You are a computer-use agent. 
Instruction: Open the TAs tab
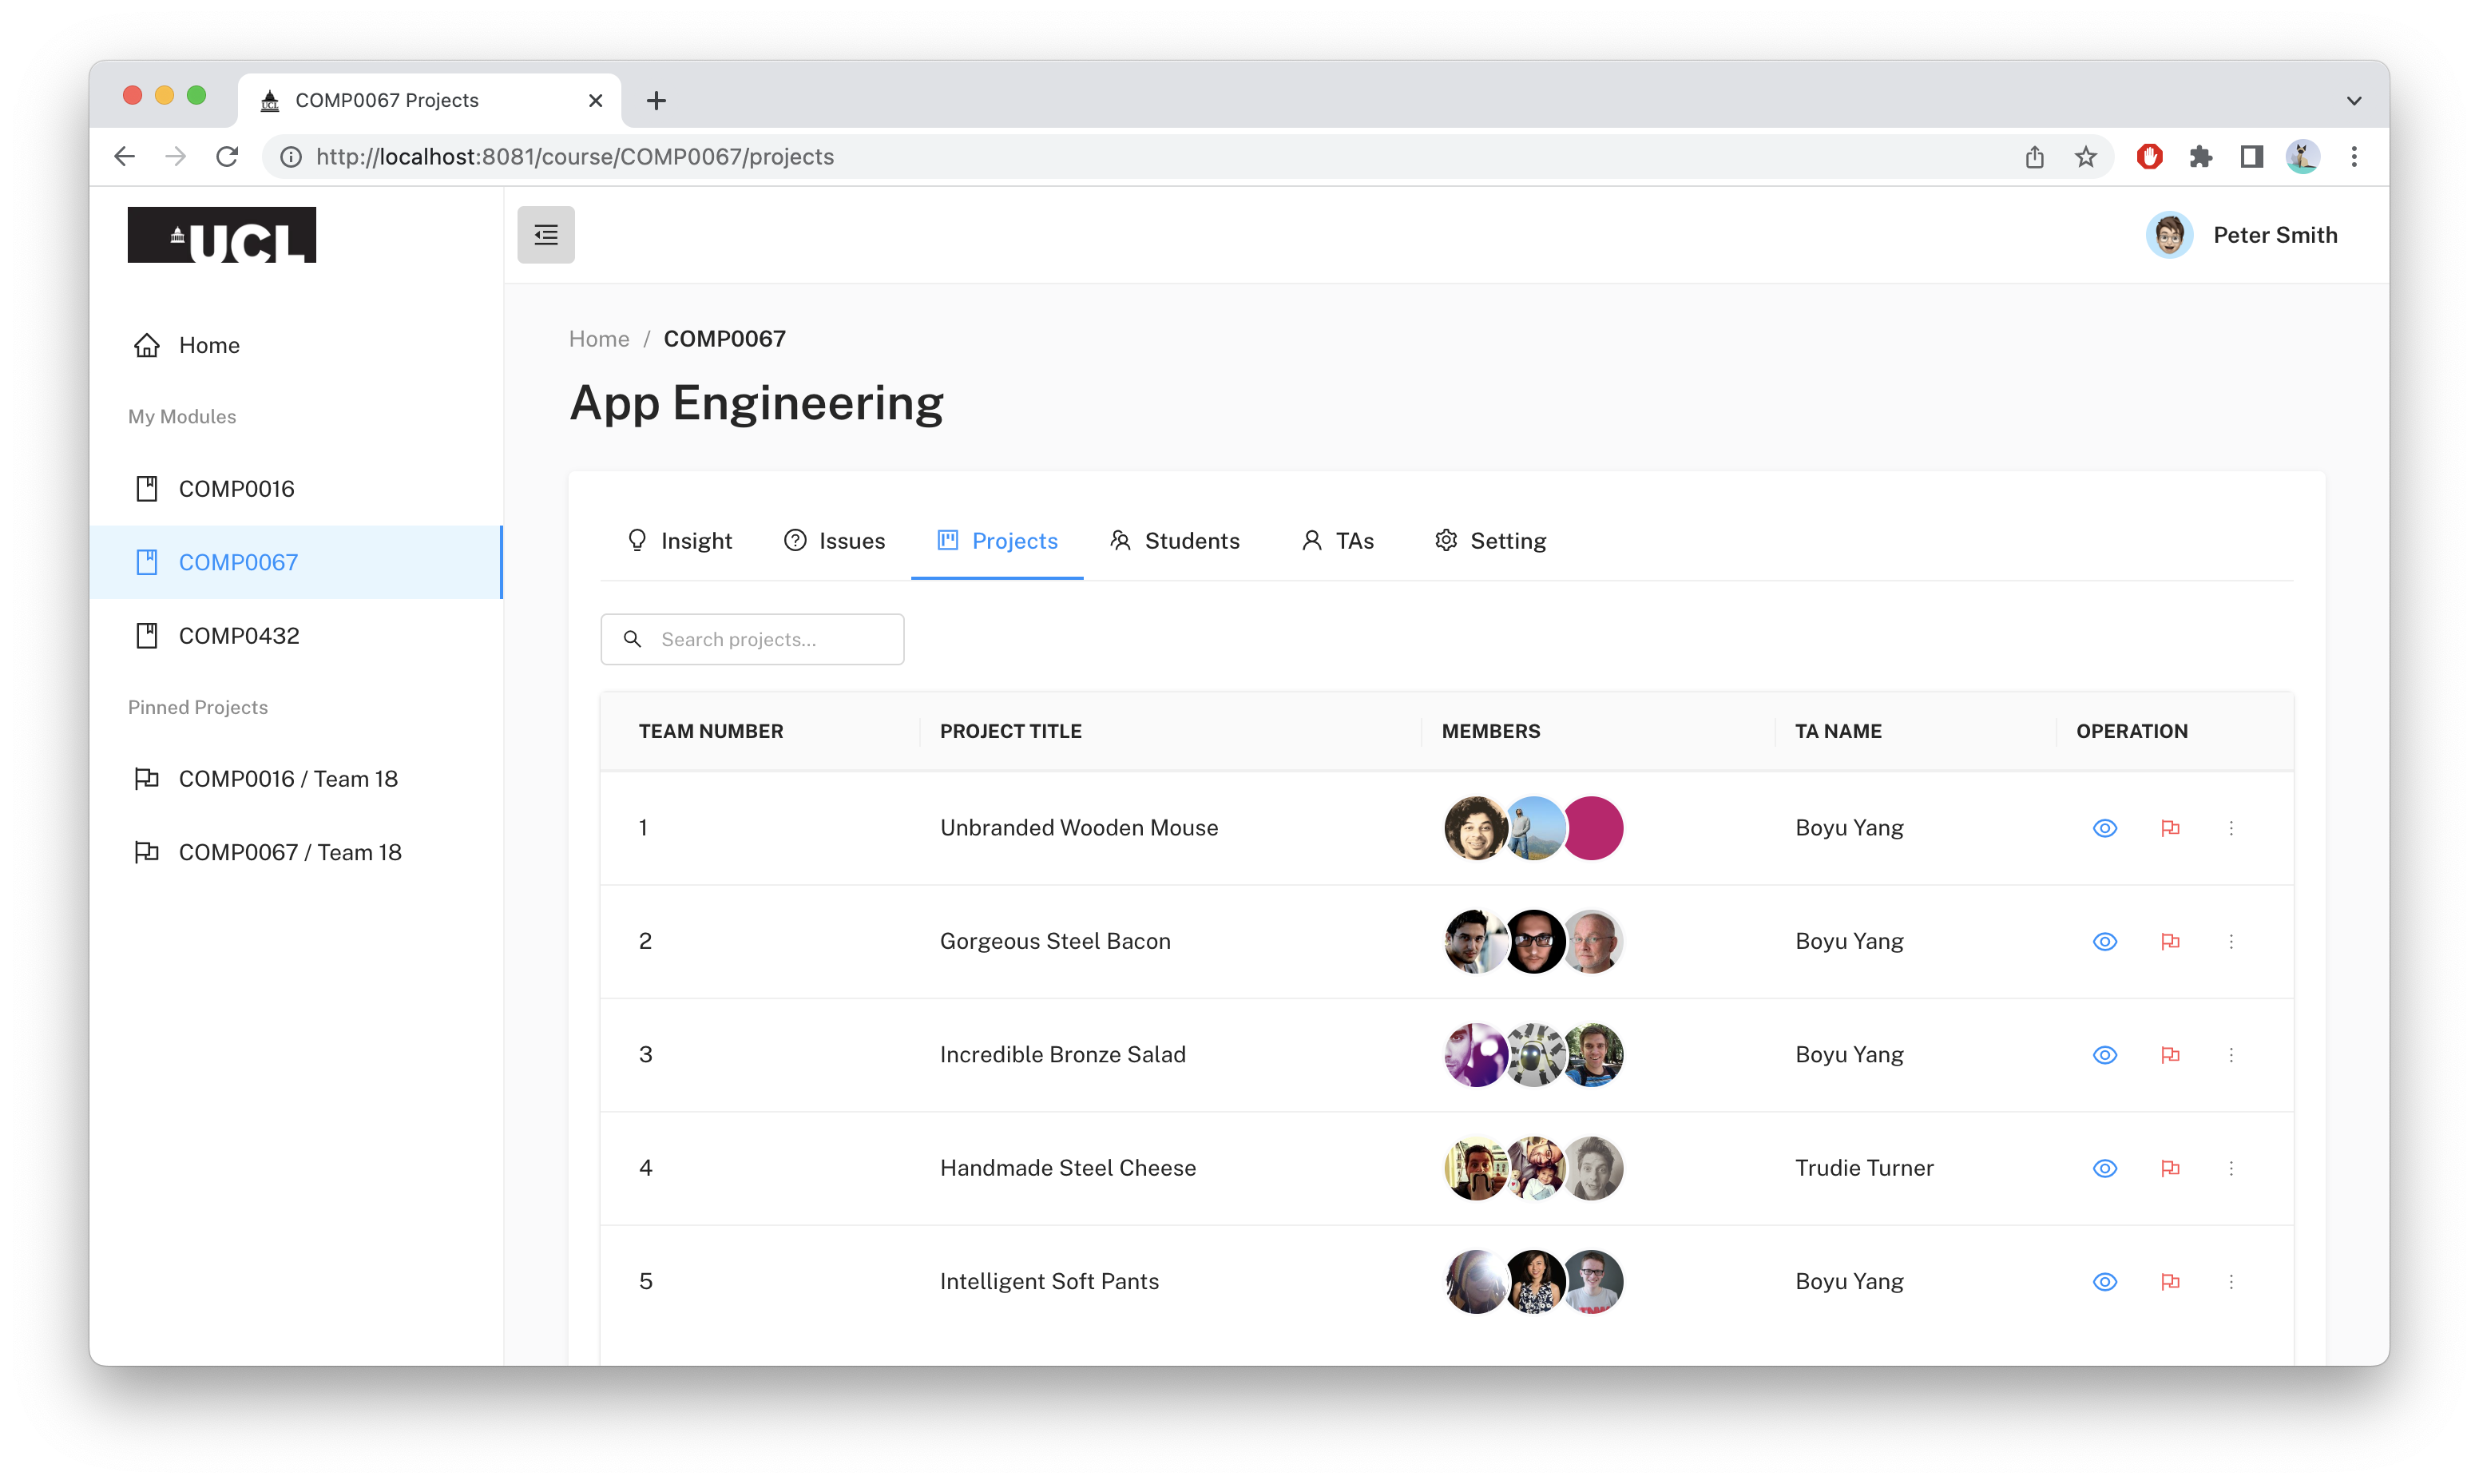tap(1338, 541)
